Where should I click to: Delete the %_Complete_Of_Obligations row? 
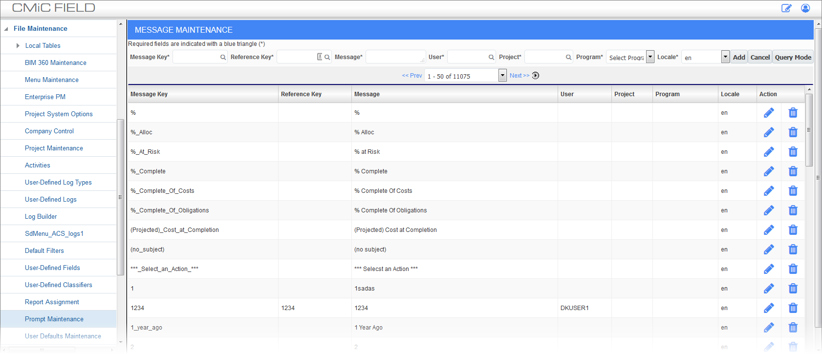click(793, 210)
